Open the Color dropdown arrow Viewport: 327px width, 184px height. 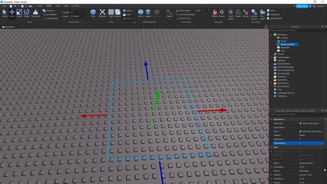pyautogui.click(x=111, y=19)
